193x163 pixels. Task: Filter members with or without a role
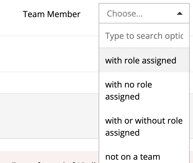point(144,126)
